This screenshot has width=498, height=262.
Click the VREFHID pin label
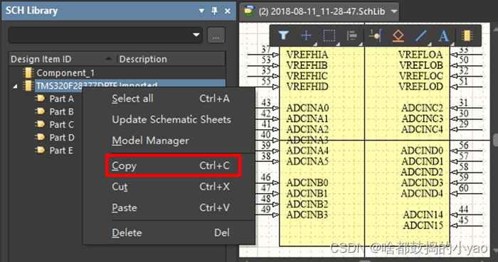pyautogui.click(x=307, y=87)
